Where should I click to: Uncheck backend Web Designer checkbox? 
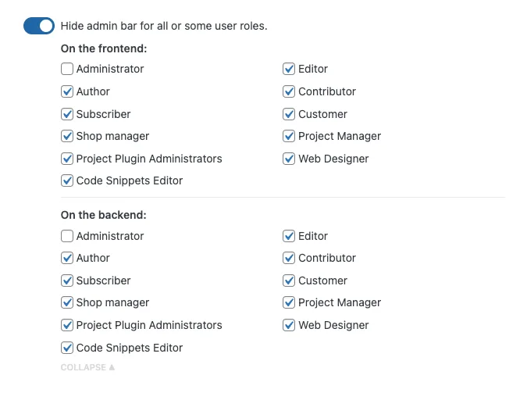[x=289, y=325]
